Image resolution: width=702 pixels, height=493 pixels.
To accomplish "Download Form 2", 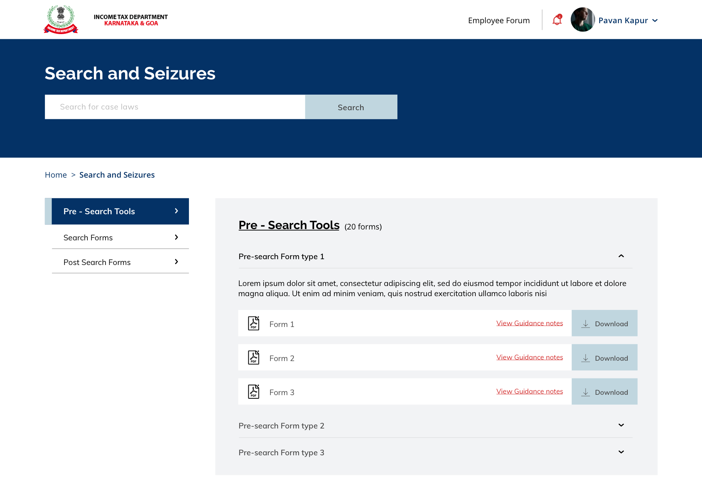I will click(604, 358).
